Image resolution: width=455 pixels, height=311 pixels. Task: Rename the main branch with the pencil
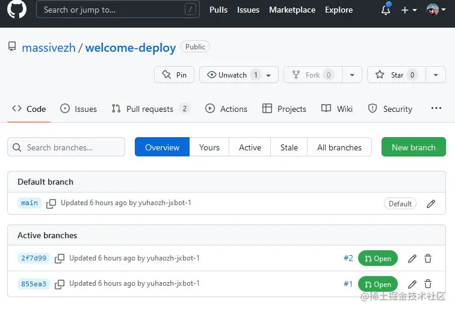pyautogui.click(x=431, y=204)
